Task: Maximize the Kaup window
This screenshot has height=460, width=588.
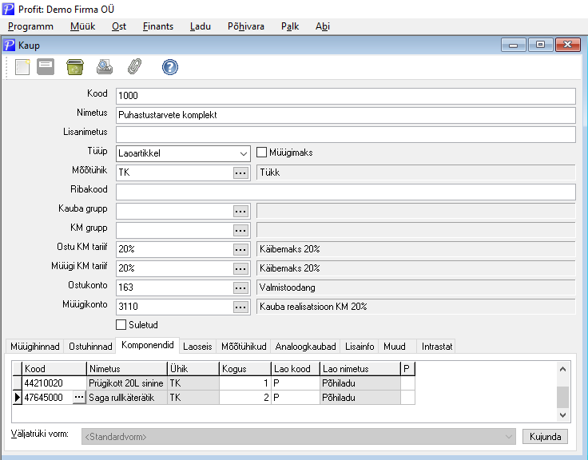Action: pyautogui.click(x=540, y=45)
